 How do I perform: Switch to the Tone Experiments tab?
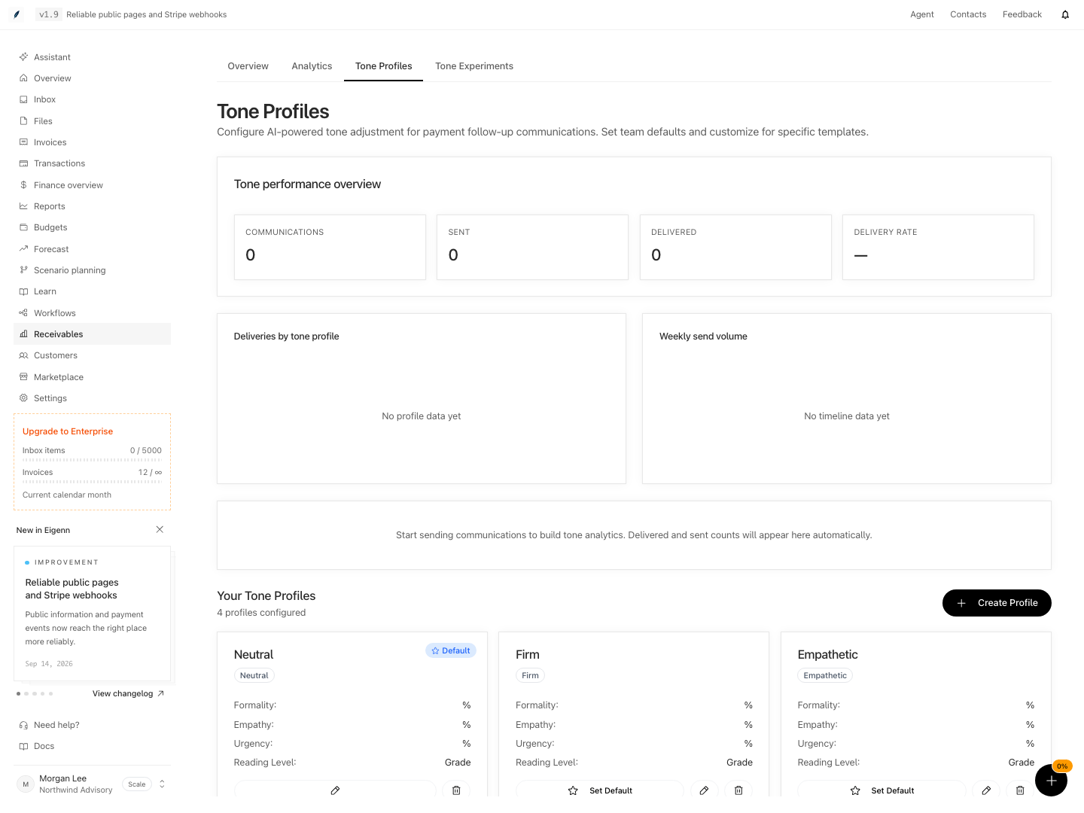pyautogui.click(x=474, y=66)
